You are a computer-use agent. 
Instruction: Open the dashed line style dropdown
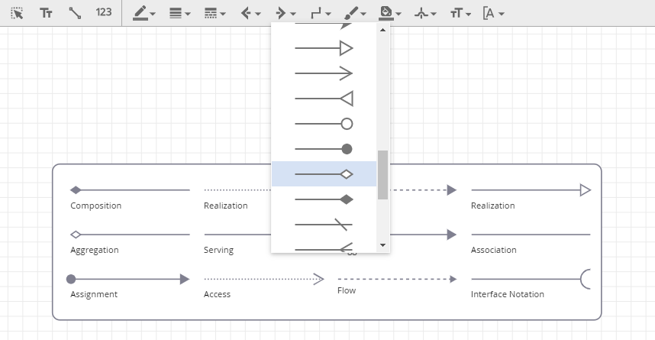[x=215, y=13]
